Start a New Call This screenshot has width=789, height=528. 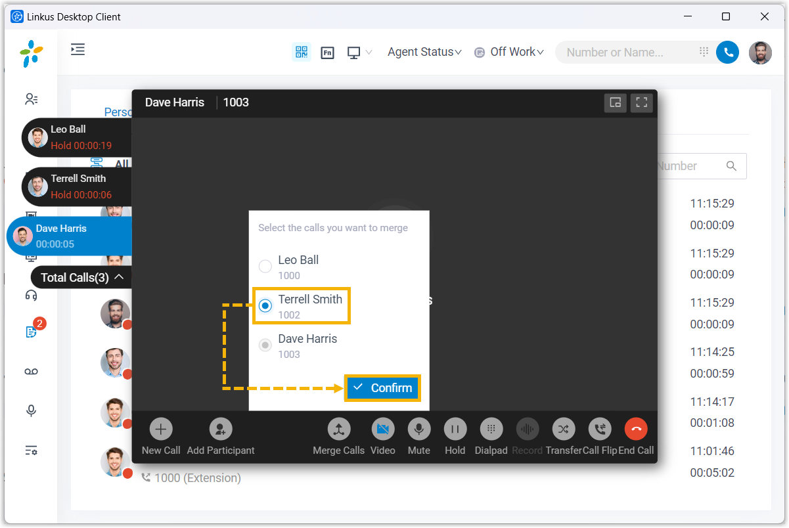pos(161,429)
